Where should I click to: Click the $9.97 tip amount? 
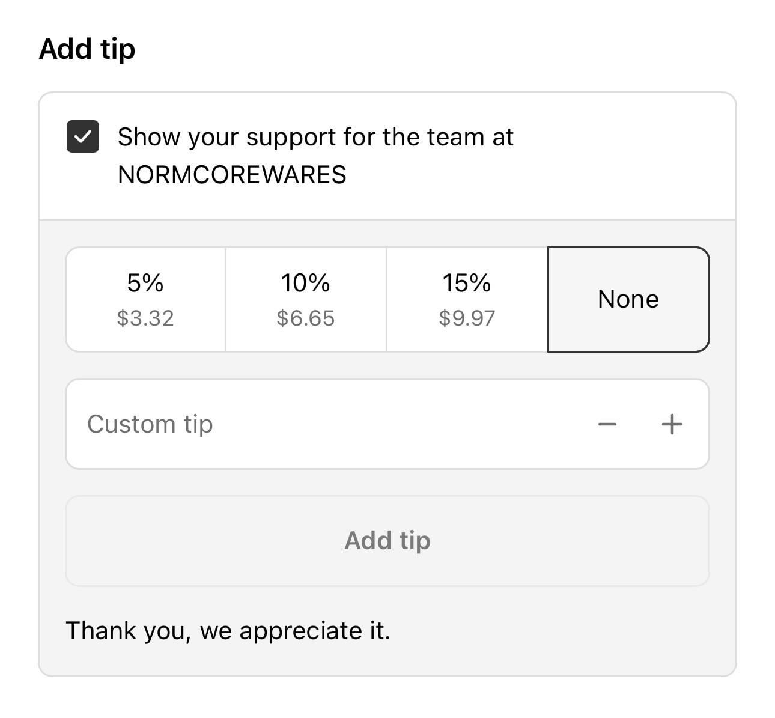[467, 318]
